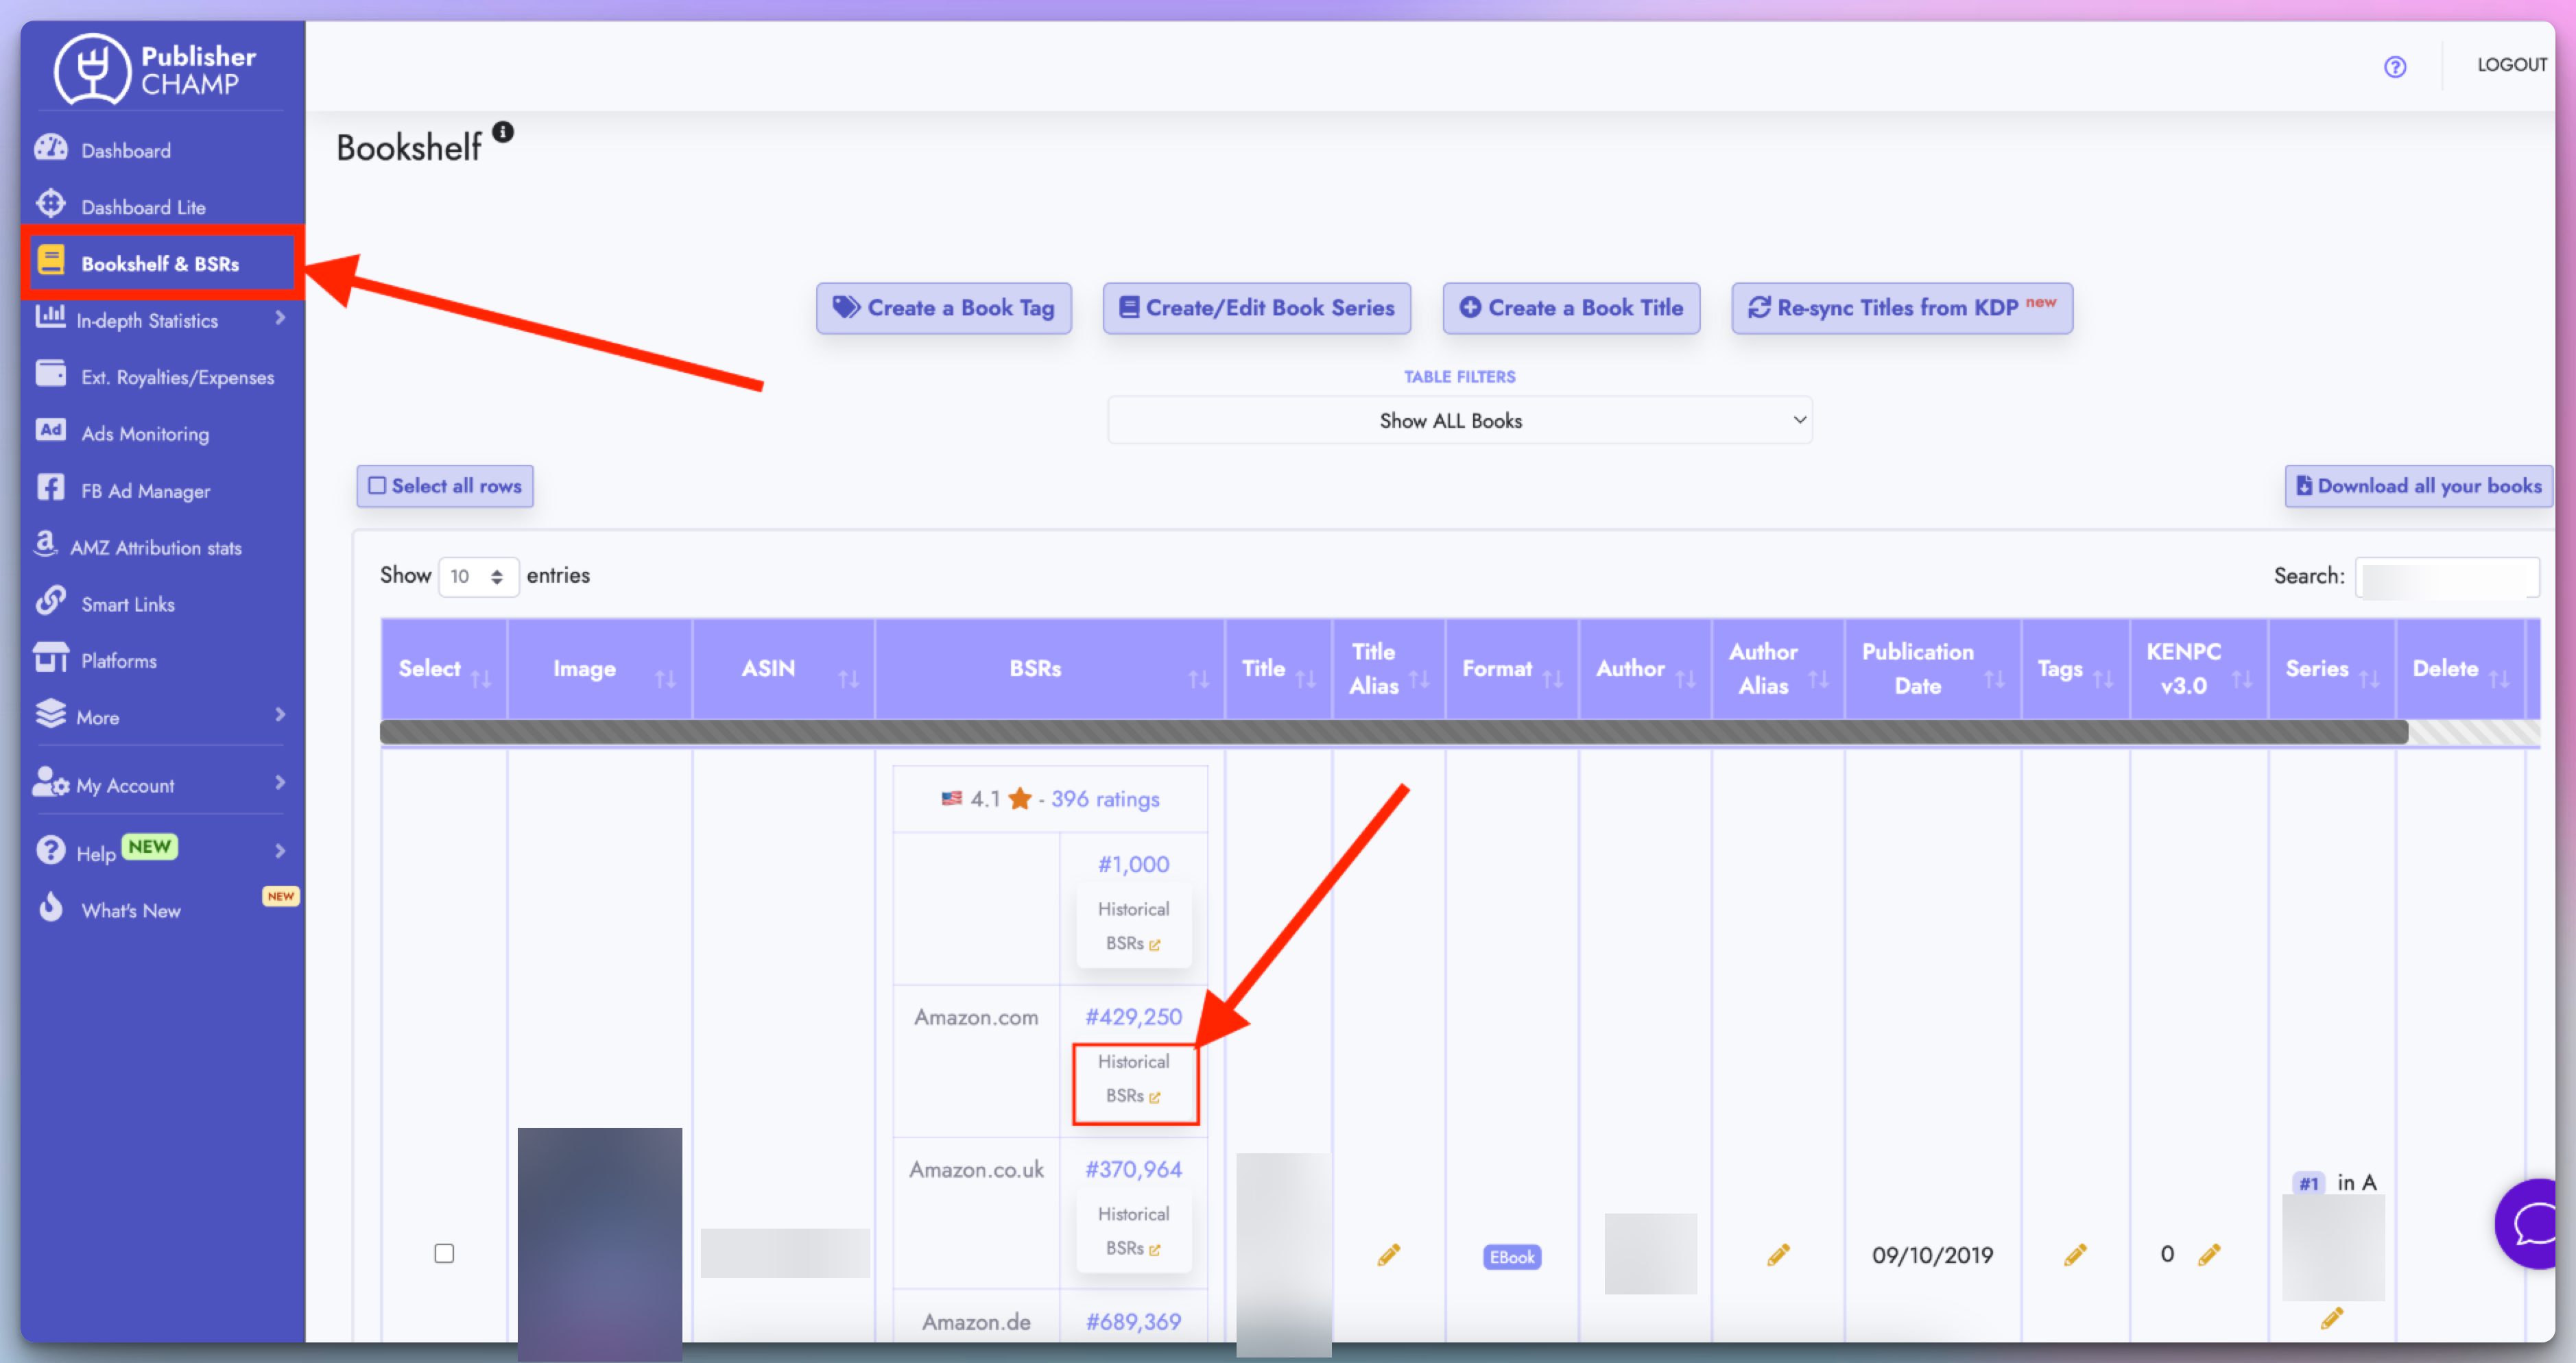
Task: Open Historical BSRs for Amazon.co.uk
Action: pos(1133,1231)
